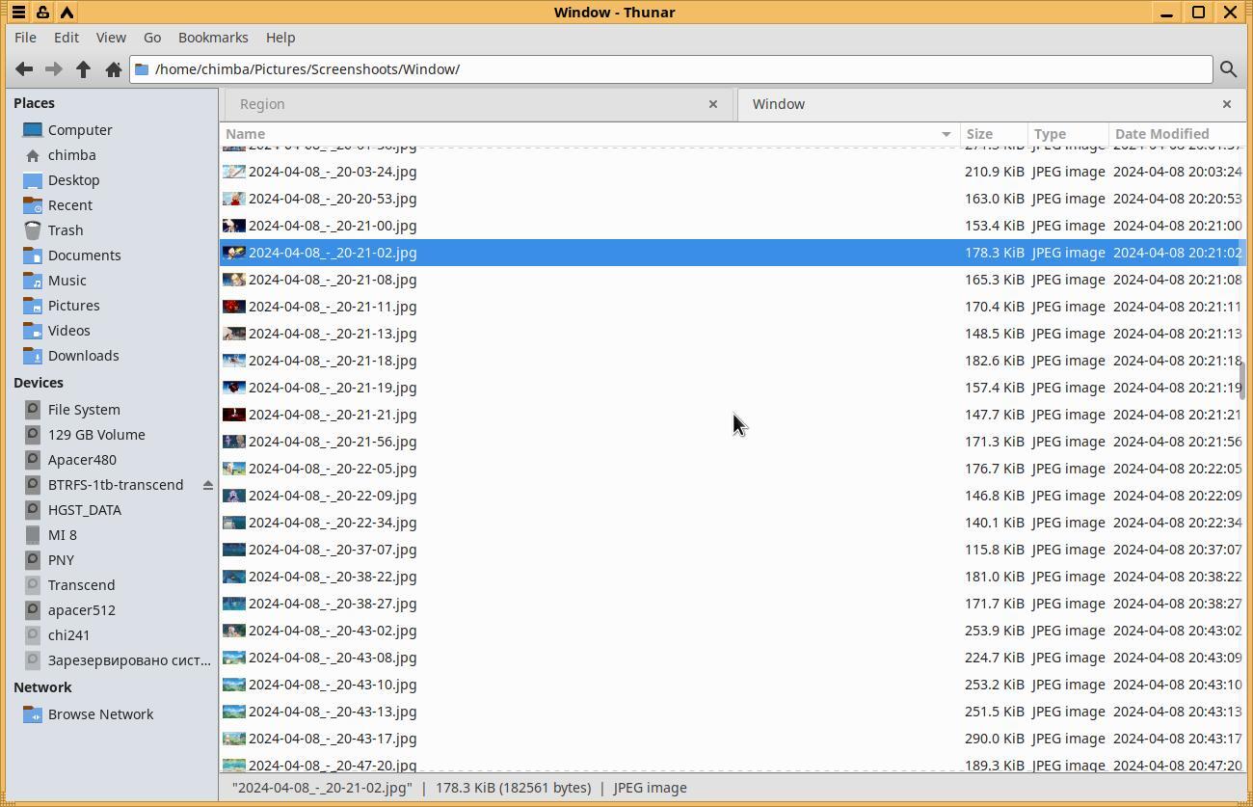This screenshot has height=807, width=1253.
Task: Sort files by the Size column header
Action: 994,134
